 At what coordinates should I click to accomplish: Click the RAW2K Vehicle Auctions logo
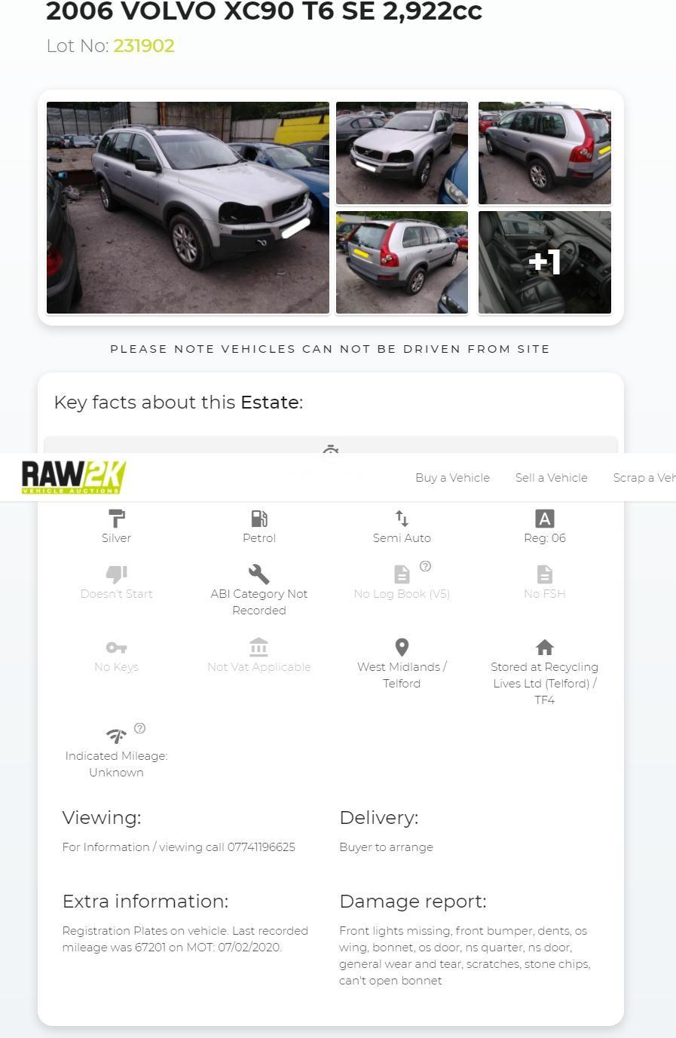[73, 477]
